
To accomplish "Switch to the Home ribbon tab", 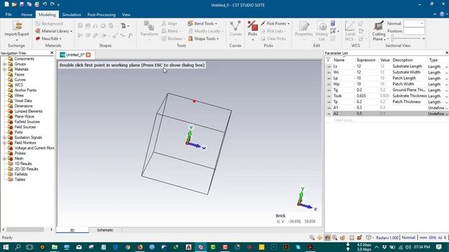I will 27,15.
